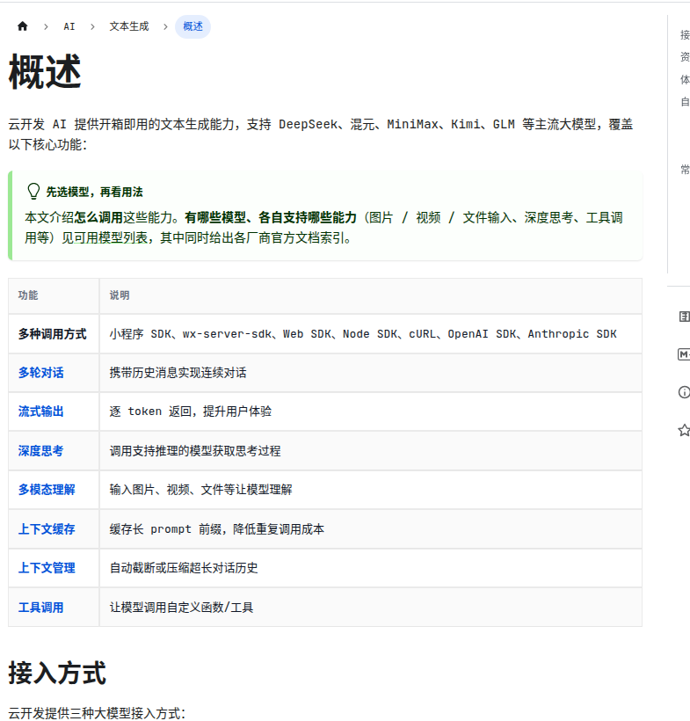Click the 说明 column header
The width and height of the screenshot is (690, 721).
pos(371,295)
